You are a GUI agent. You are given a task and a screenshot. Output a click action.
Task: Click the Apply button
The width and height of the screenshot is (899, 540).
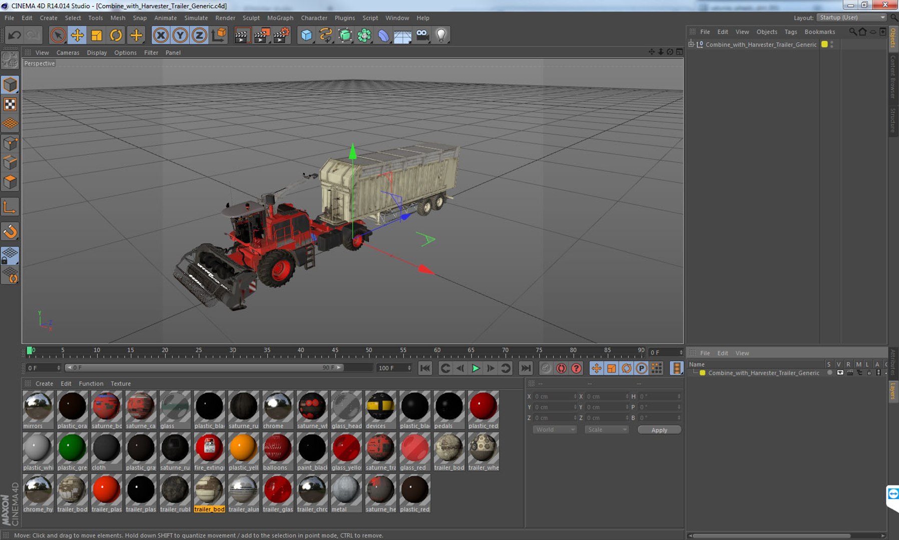point(659,430)
